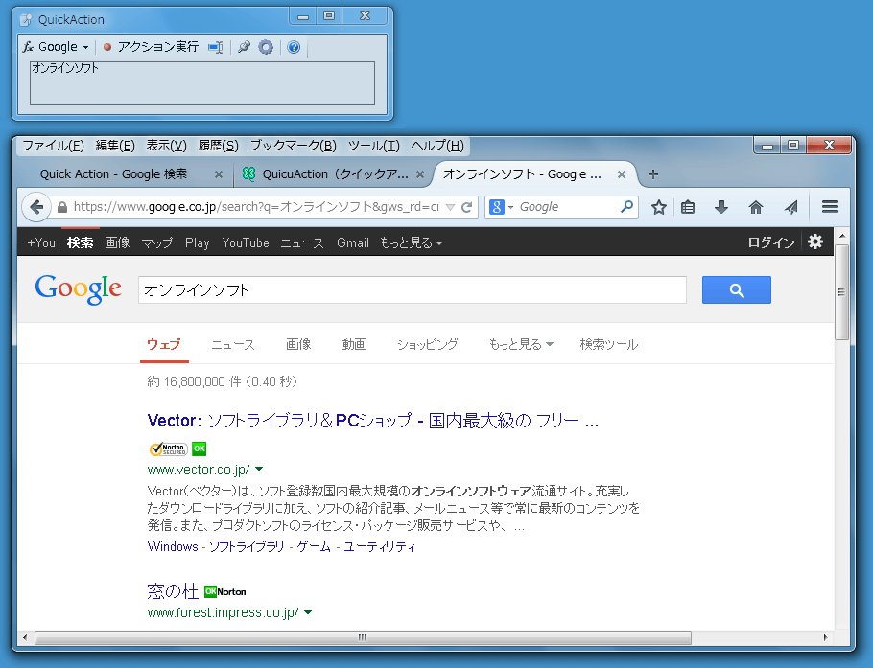Close the オンラインソフト - Google tab
This screenshot has height=668, width=873.
[x=622, y=174]
